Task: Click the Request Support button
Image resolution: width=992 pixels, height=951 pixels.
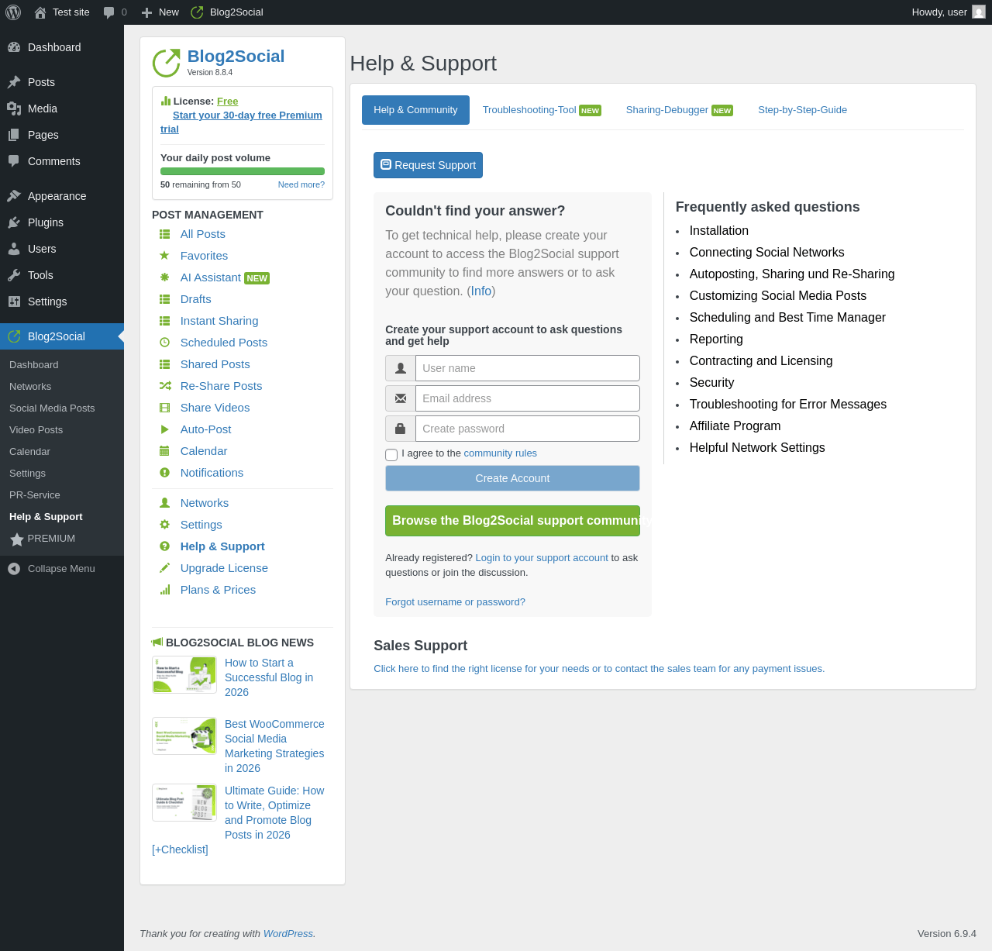Action: 428,165
